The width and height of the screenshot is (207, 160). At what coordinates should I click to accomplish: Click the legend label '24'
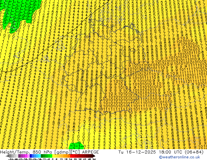click(x=71, y=159)
